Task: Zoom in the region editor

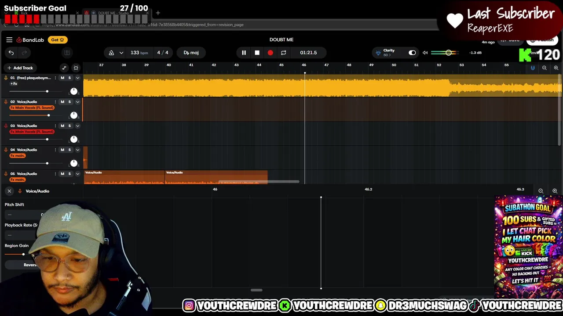Action: click(x=555, y=191)
